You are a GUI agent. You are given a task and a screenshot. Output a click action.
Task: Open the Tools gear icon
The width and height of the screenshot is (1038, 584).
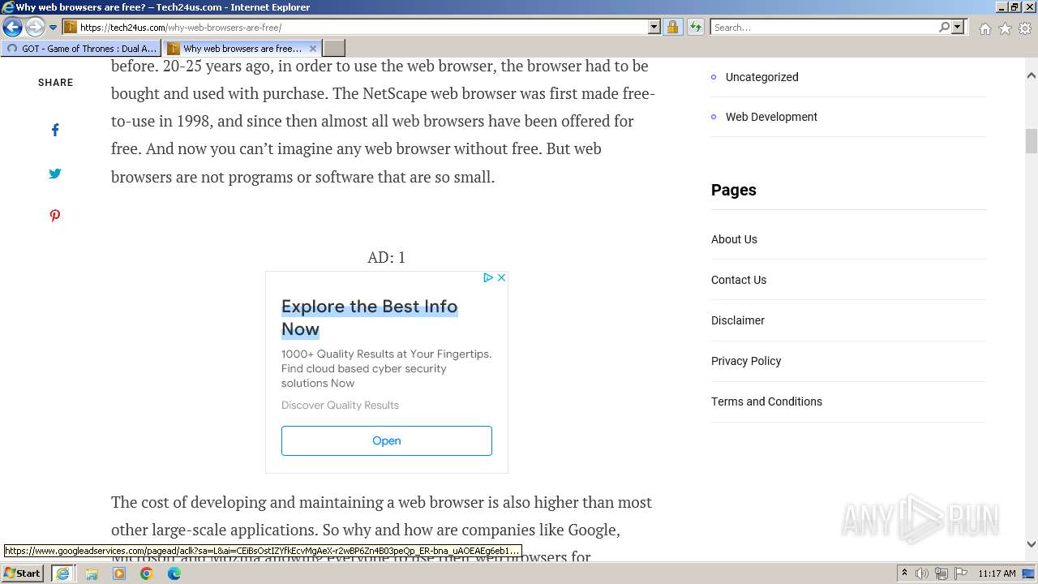point(1025,28)
